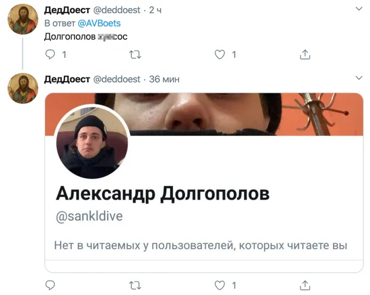The image size is (370, 295).
Task: Reply to the second tweet posted 36 мин ago
Action: pyautogui.click(x=50, y=285)
